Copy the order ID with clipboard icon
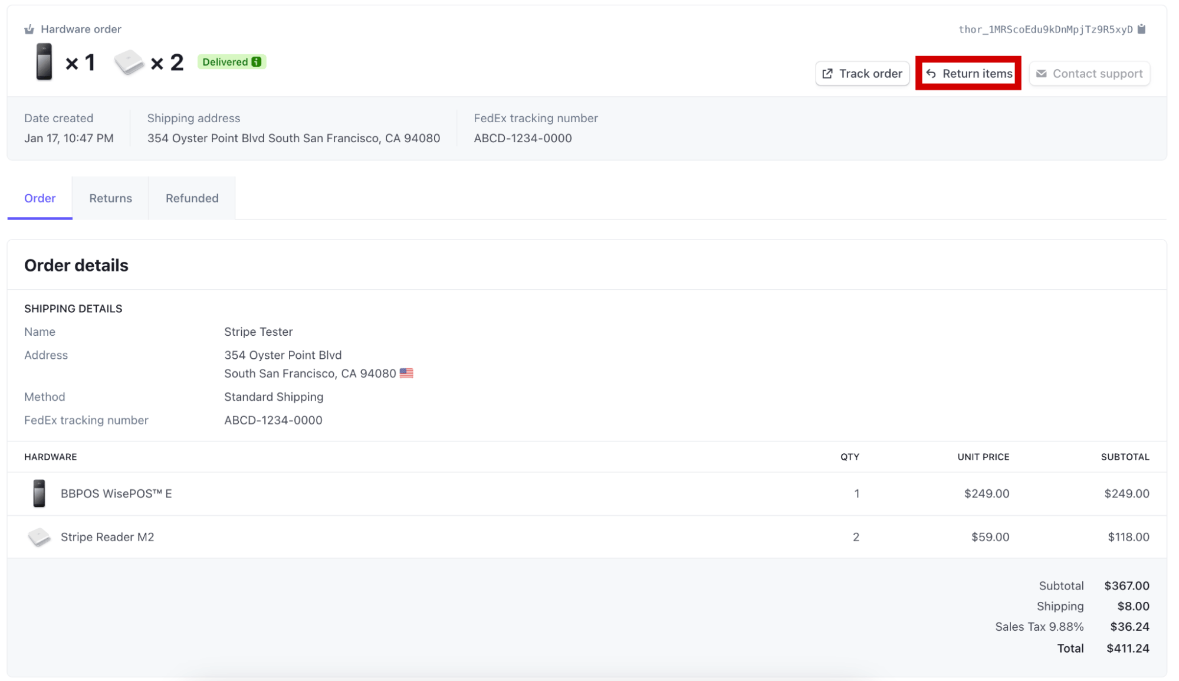The width and height of the screenshot is (1179, 681). click(x=1141, y=29)
